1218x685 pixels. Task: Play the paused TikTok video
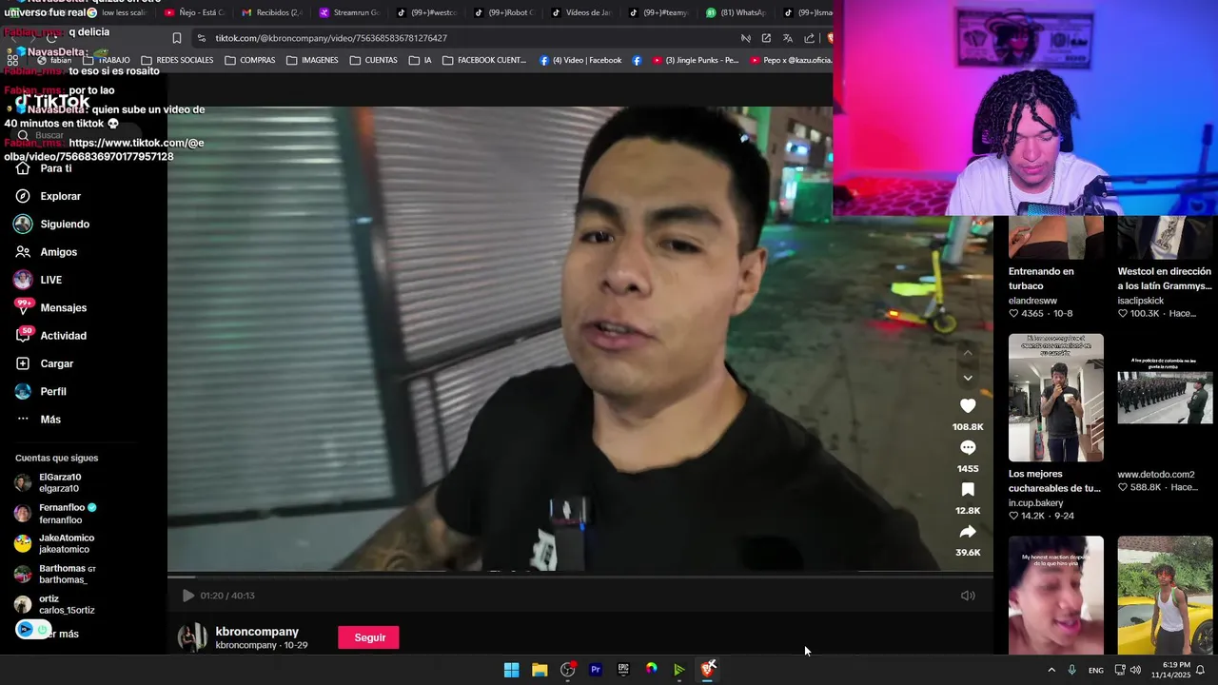pyautogui.click(x=188, y=596)
